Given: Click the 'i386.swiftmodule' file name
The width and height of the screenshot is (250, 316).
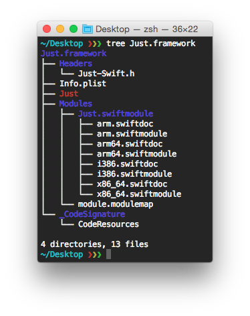Looking at the screenshot, I should click(134, 174).
